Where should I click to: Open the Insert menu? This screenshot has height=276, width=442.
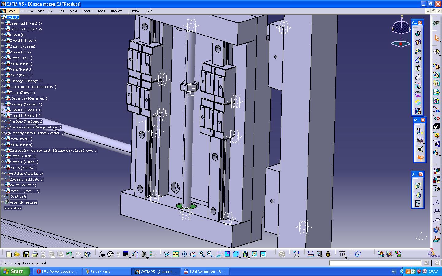(x=87, y=11)
